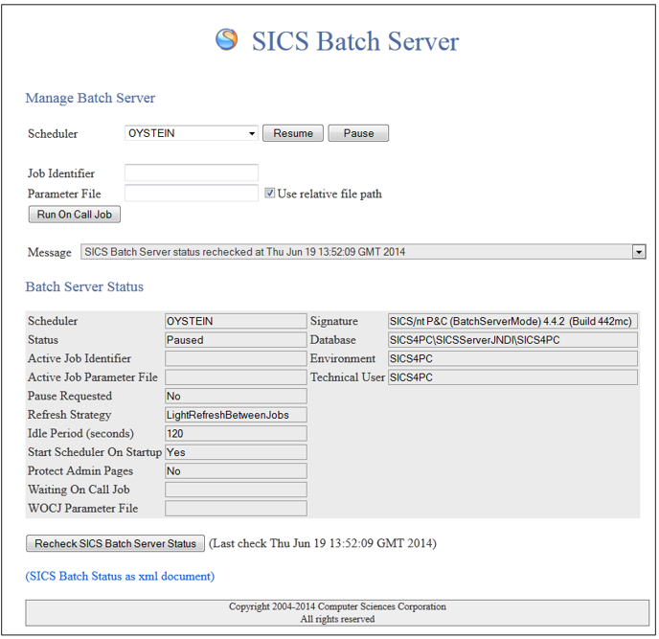659x639 pixels.
Task: Click Run On Call Job button
Action: click(x=75, y=215)
